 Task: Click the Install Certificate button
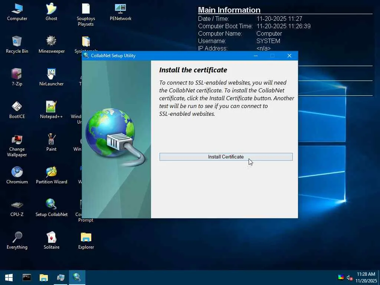click(226, 157)
